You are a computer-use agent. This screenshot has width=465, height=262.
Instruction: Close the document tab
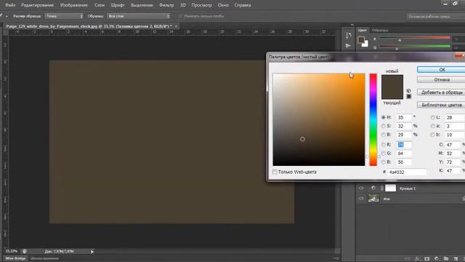176,26
